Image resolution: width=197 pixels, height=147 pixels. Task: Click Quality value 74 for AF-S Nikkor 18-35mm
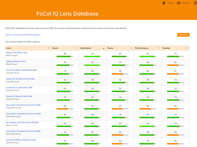click(175, 123)
